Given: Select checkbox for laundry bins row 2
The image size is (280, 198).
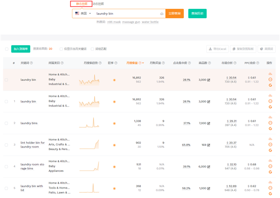Looking at the screenshot, I should (7, 123).
